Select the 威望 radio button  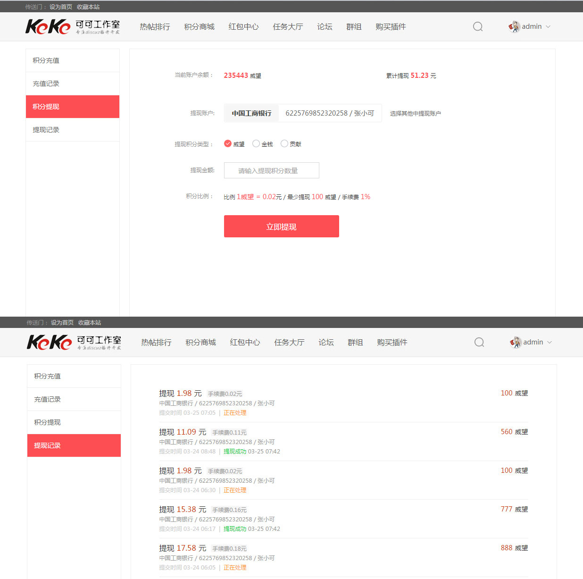click(x=228, y=143)
